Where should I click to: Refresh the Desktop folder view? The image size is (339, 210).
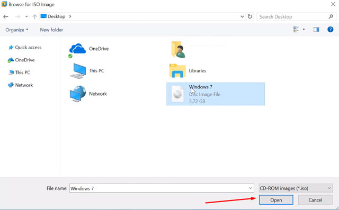click(x=250, y=16)
